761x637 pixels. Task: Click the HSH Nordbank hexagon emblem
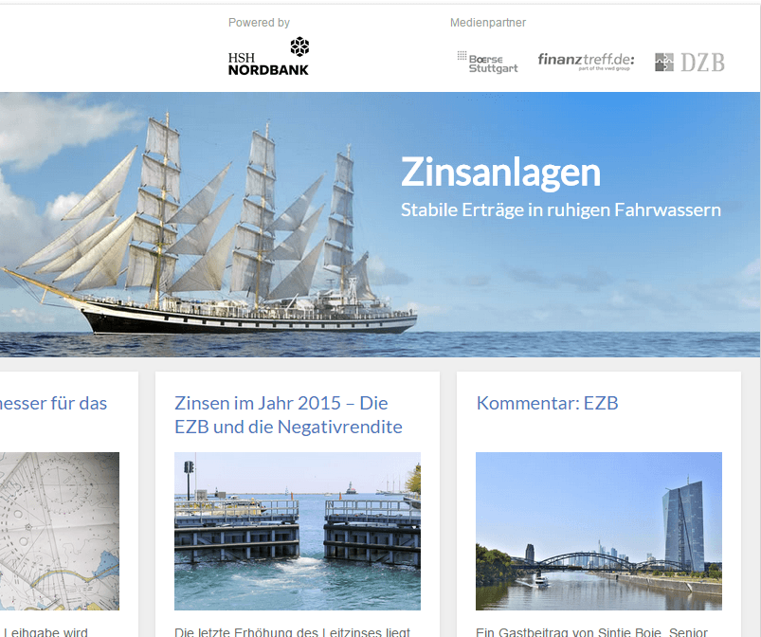299,46
